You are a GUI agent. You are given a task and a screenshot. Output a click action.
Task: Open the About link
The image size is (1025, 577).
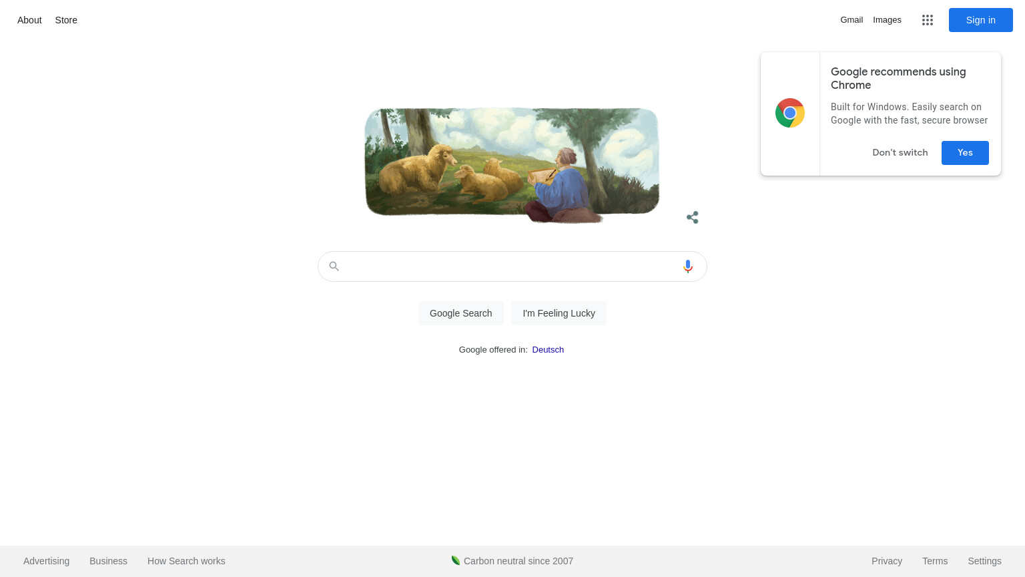pos(29,20)
